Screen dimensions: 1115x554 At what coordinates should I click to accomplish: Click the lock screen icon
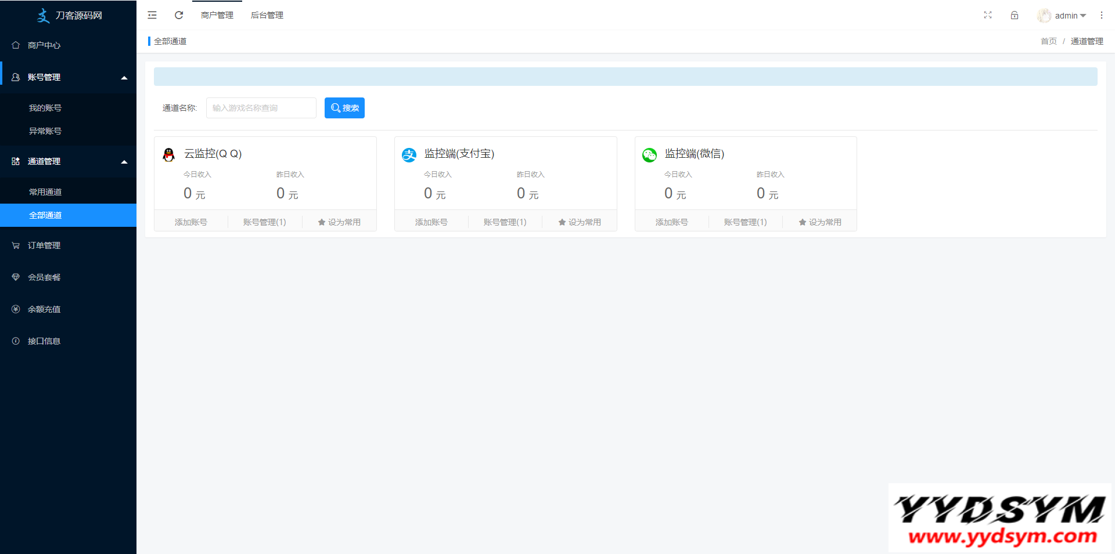[x=1015, y=15]
